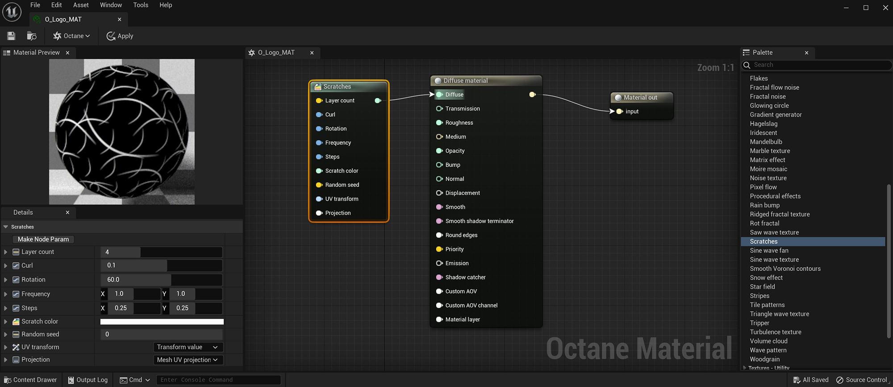This screenshot has height=387, width=893.
Task: Close the Details panel tab
Action: tap(67, 212)
